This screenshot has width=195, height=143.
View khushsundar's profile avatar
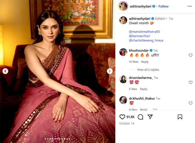coord(123,52)
